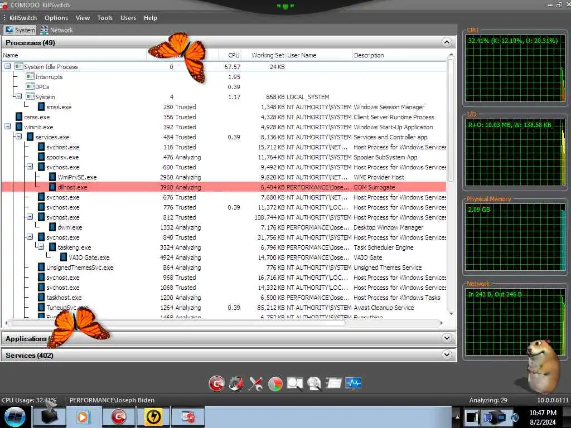Viewport: 571px width, 428px height.
Task: Sort by the Description column header
Action: point(400,55)
